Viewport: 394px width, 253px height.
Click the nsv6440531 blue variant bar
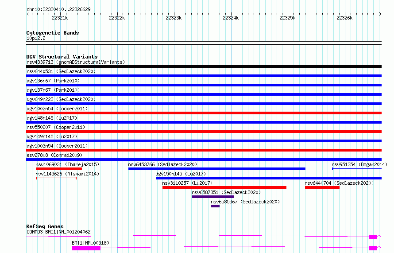[204, 76]
